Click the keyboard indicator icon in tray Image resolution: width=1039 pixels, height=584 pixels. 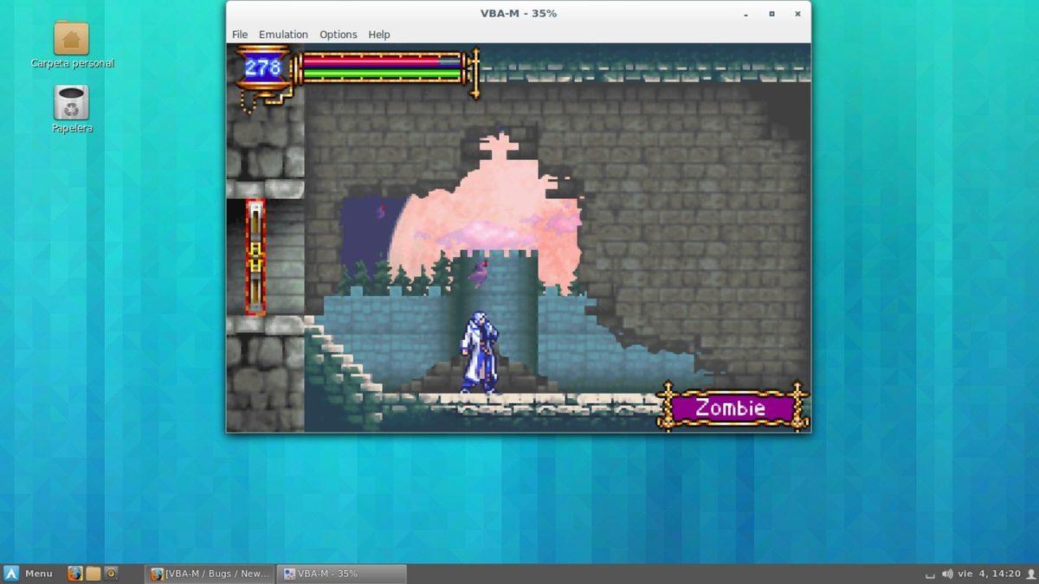click(x=930, y=574)
